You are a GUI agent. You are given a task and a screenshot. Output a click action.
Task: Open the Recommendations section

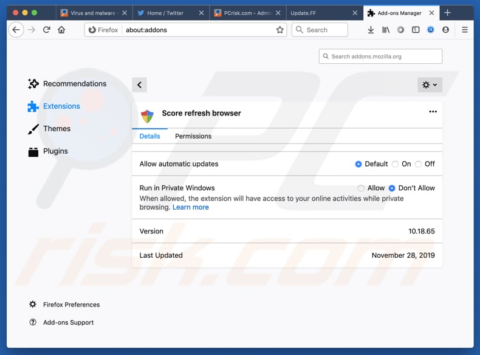pos(75,84)
